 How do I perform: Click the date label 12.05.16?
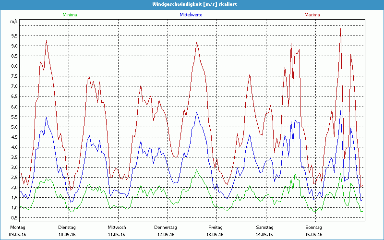coord(166,235)
